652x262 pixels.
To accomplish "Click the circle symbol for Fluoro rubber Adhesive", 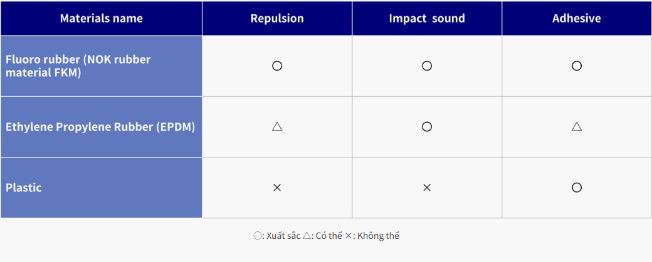I will tap(577, 66).
